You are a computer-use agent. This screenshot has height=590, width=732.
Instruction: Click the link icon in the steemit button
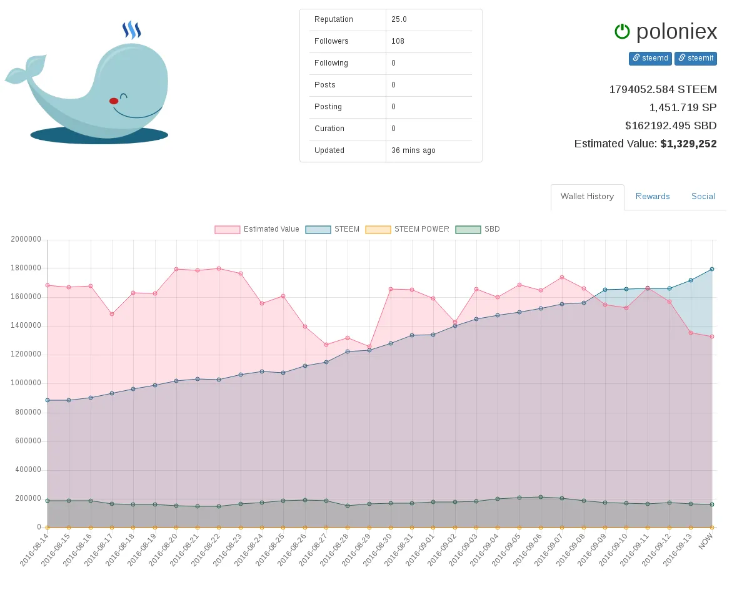(x=681, y=58)
